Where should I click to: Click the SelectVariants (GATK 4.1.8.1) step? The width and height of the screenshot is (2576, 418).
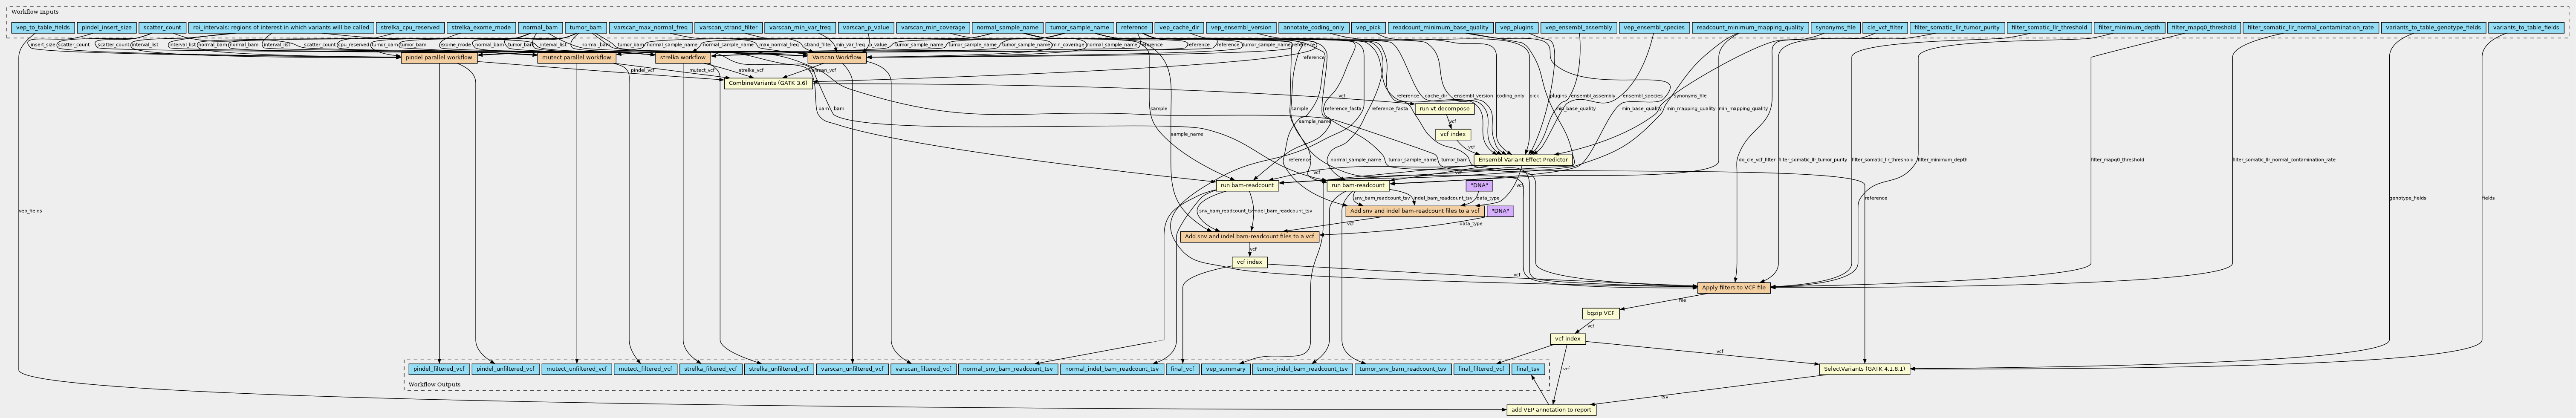click(1864, 369)
